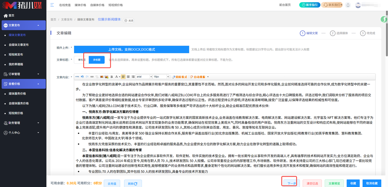Open 在线充值 in the top navigation
This screenshot has width=388, height=187.
[x=65, y=5]
